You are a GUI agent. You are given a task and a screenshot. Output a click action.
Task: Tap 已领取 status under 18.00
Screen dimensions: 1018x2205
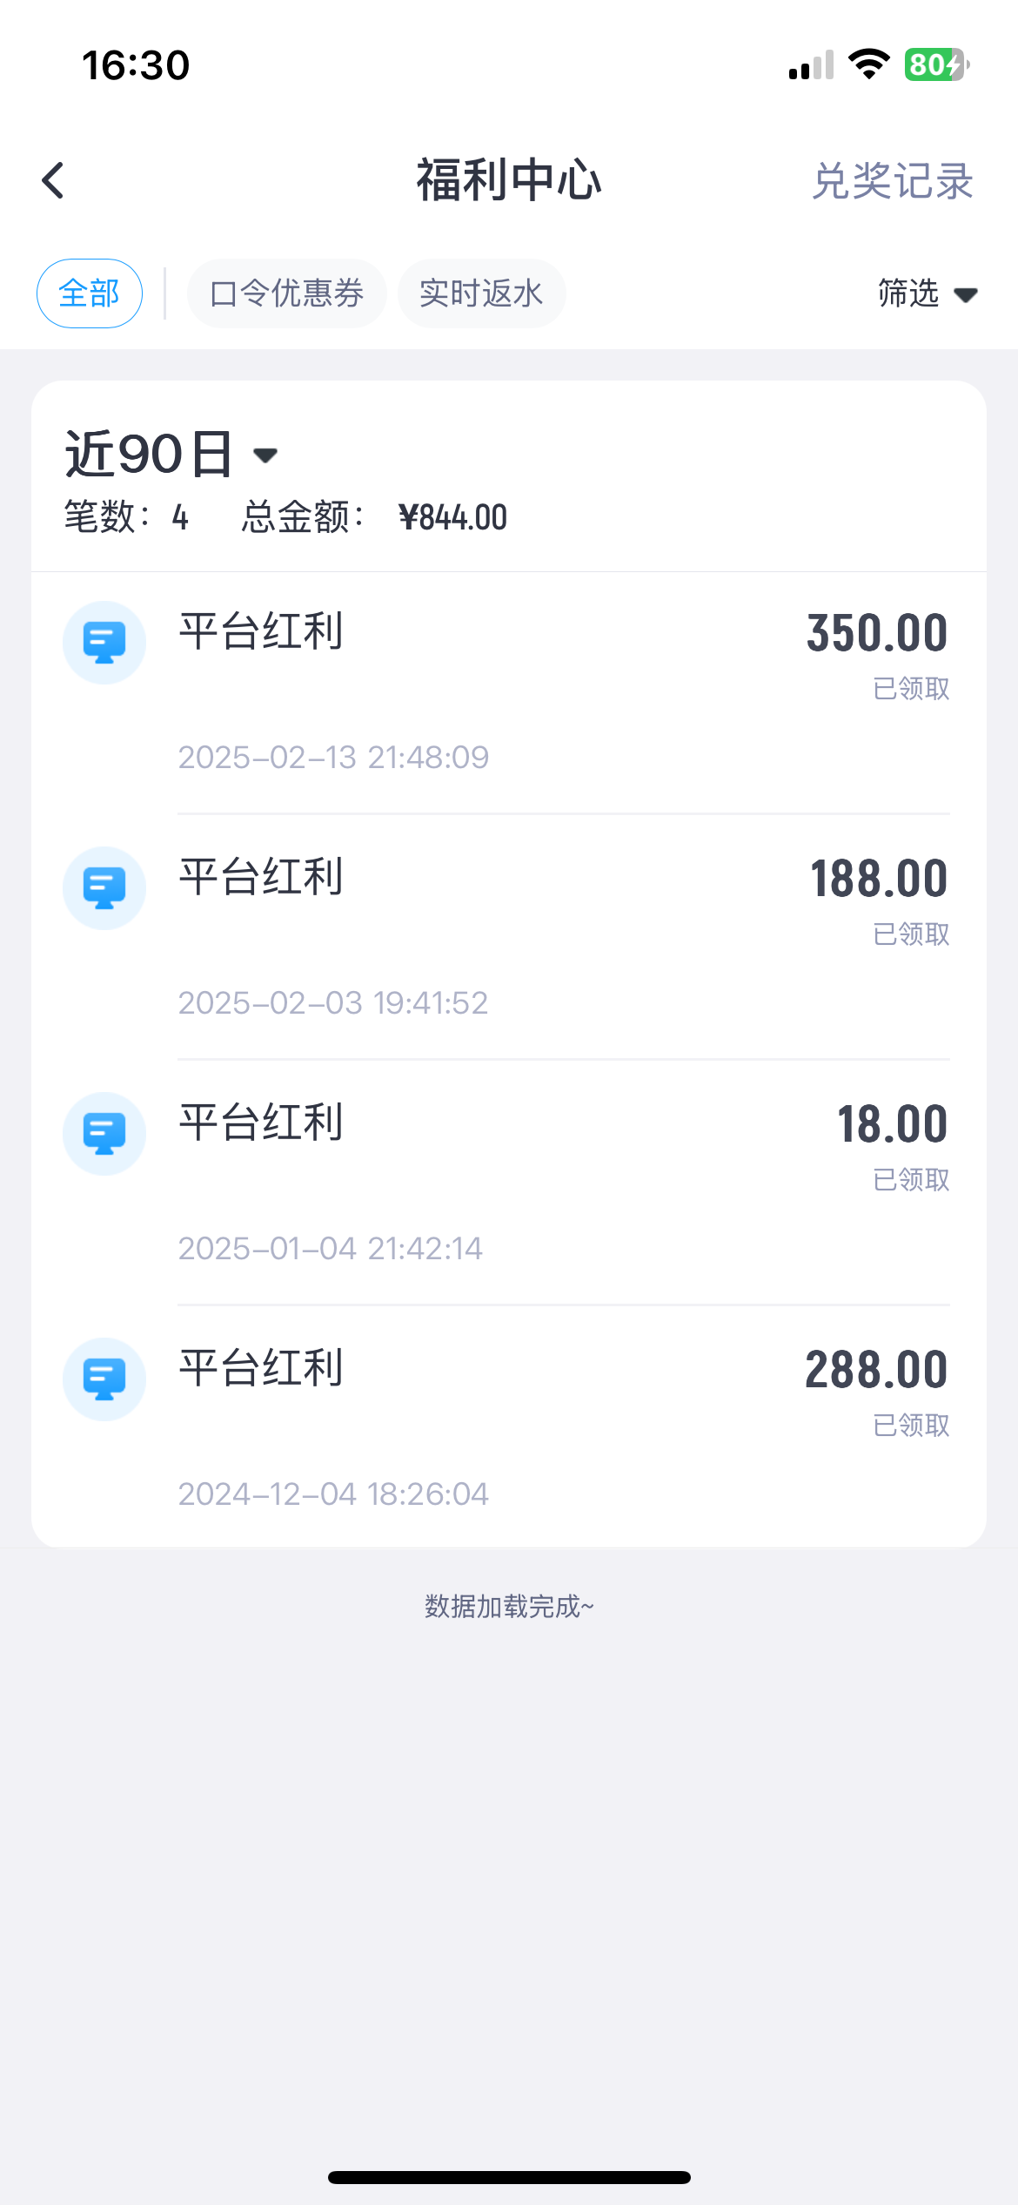pyautogui.click(x=911, y=1179)
